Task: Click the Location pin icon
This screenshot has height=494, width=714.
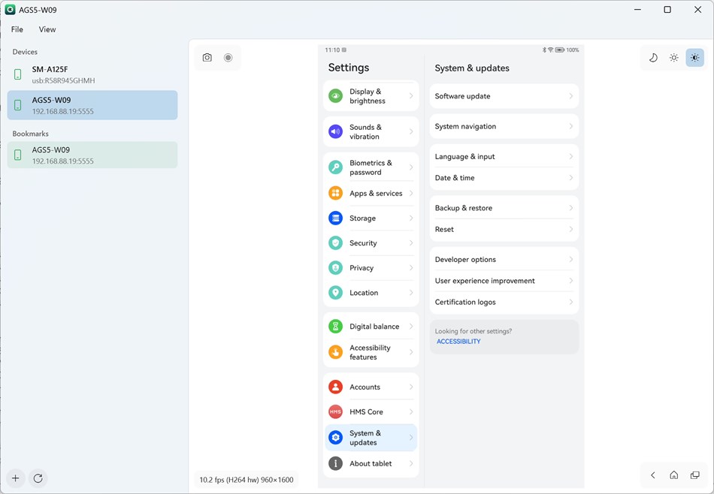Action: pyautogui.click(x=336, y=293)
